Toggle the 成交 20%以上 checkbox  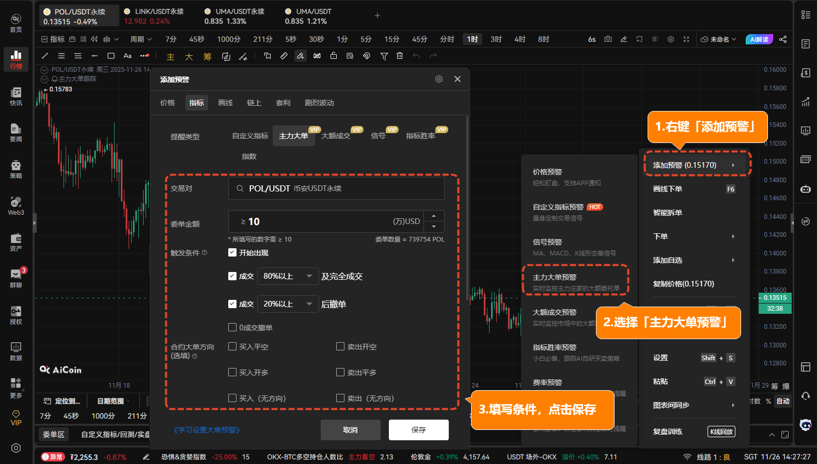point(232,304)
